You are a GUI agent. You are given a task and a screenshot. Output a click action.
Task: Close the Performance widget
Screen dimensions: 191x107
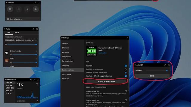[x=38, y=80]
